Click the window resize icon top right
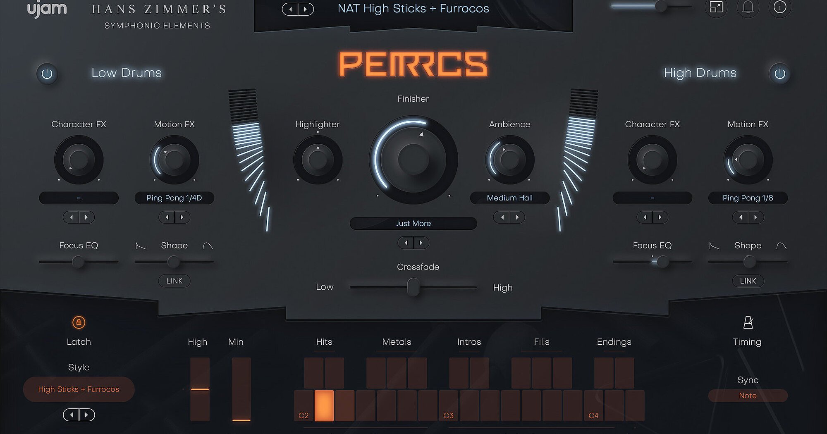This screenshot has width=827, height=434. (716, 8)
